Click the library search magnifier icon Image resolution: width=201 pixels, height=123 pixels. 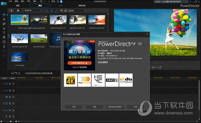click(x=85, y=11)
